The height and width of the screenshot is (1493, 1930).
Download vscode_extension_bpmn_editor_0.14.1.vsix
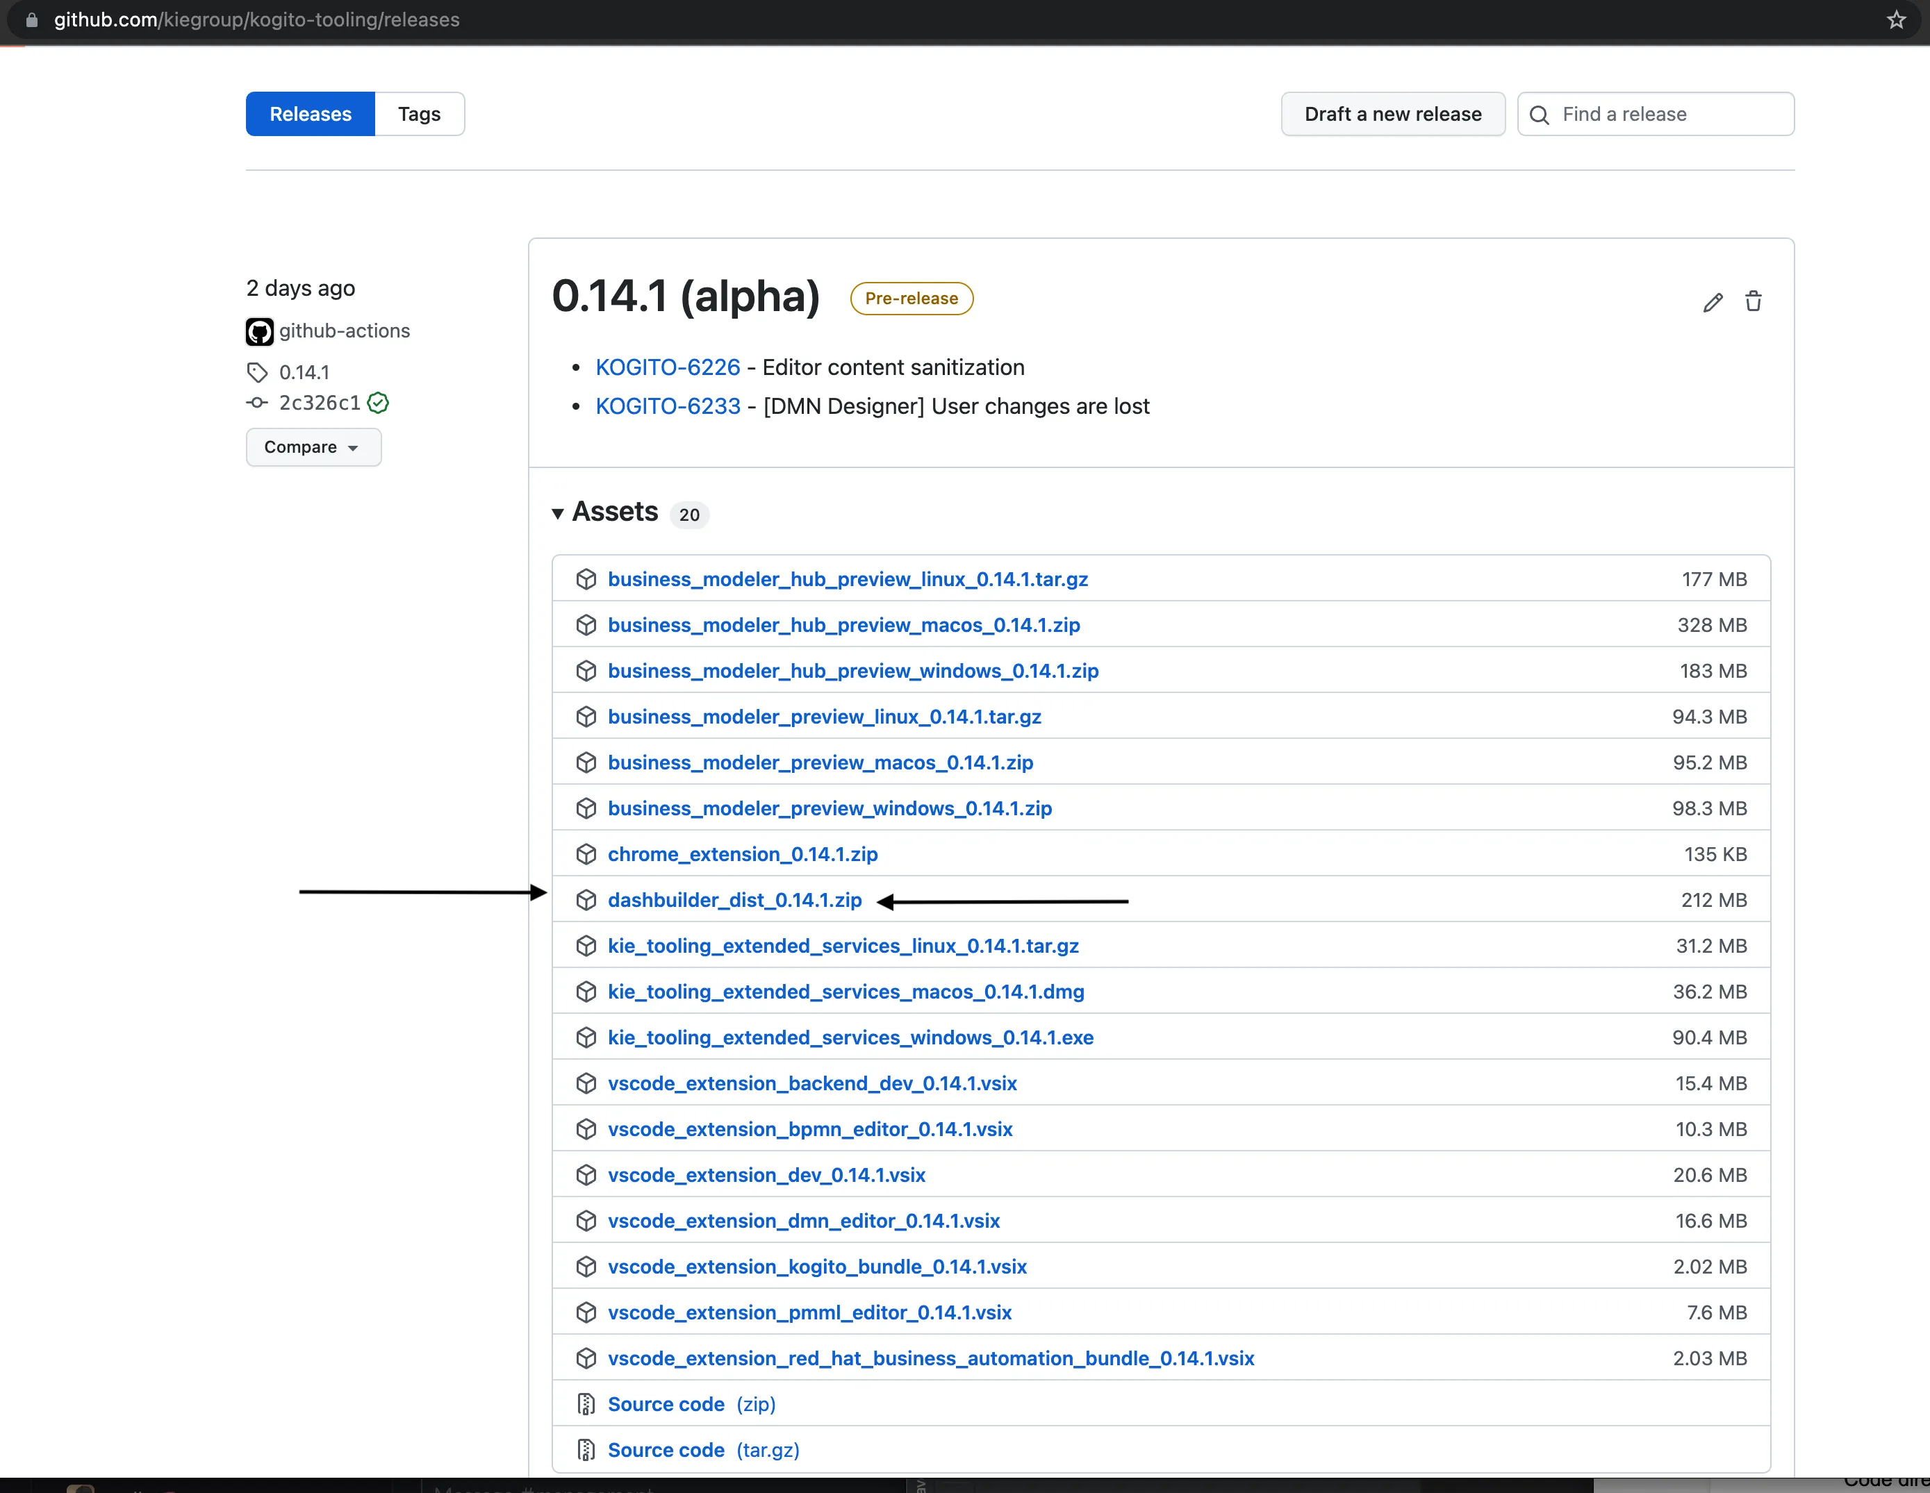pyautogui.click(x=809, y=1129)
